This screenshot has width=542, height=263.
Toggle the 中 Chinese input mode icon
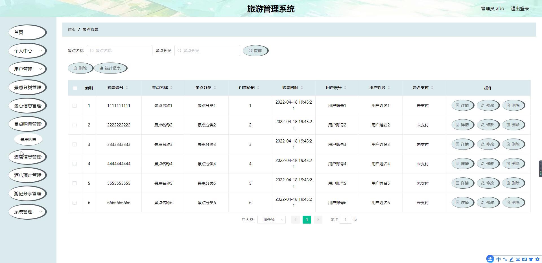[x=499, y=259]
